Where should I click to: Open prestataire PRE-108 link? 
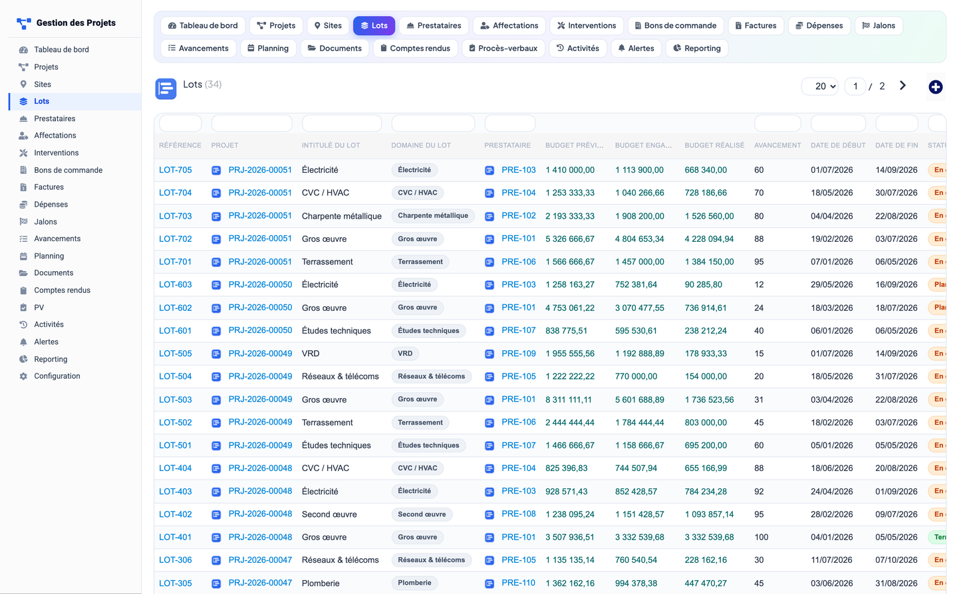pyautogui.click(x=519, y=514)
